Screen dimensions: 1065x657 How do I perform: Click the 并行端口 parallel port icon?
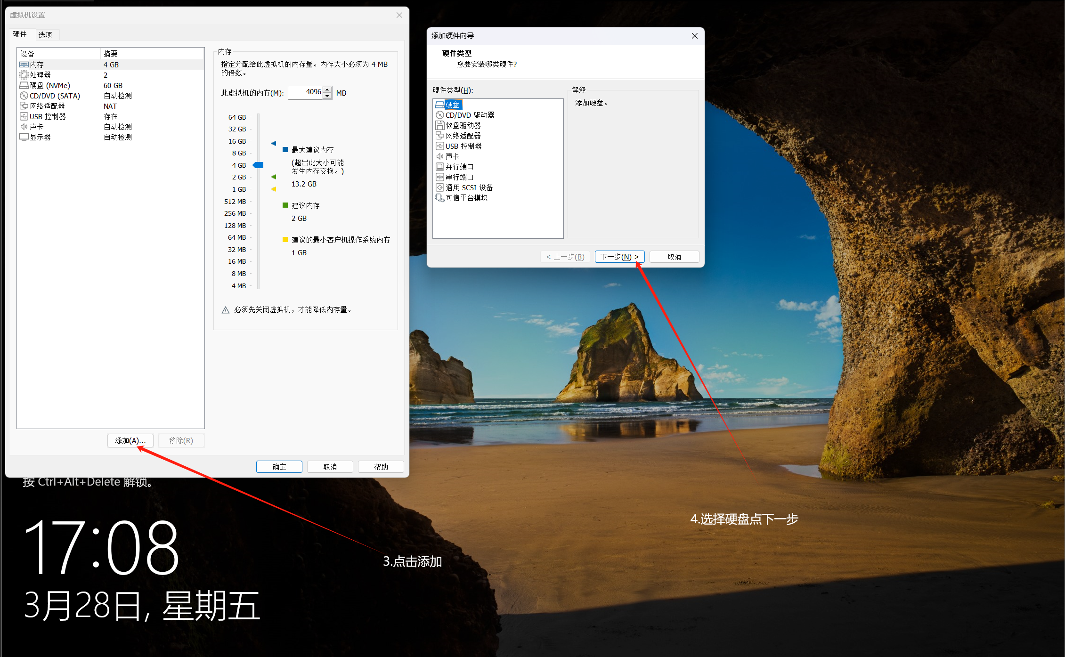(x=439, y=167)
